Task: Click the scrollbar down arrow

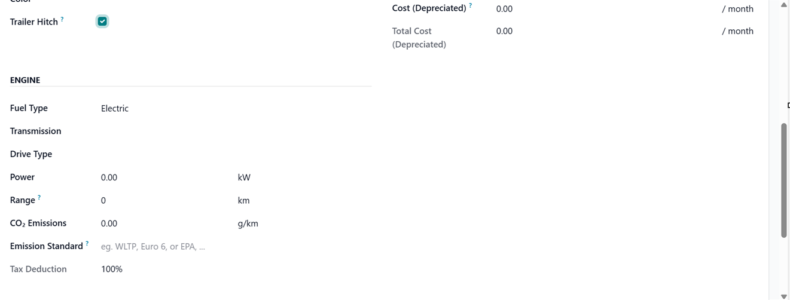Action: (x=783, y=296)
